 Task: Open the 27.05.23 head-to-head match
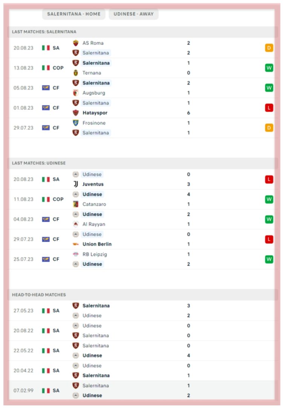[x=142, y=311]
